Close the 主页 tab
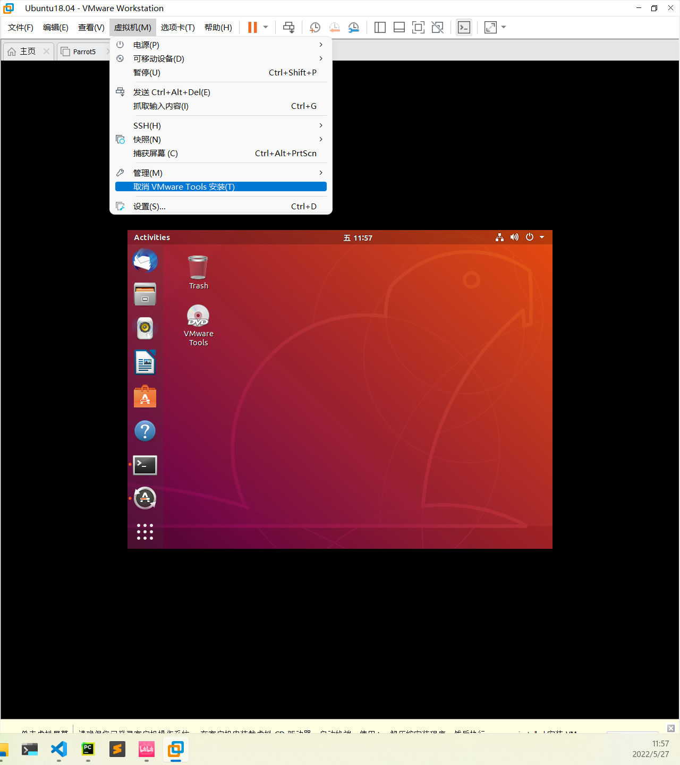Image resolution: width=680 pixels, height=765 pixels. click(x=46, y=52)
